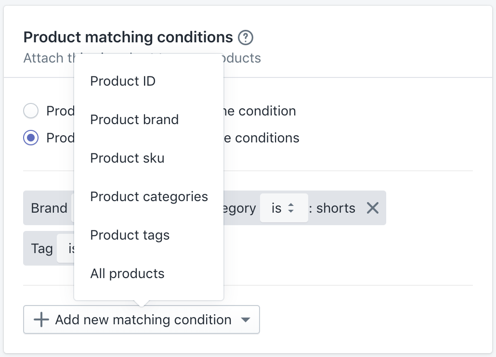Select Product ID from the condition menu

click(x=123, y=81)
